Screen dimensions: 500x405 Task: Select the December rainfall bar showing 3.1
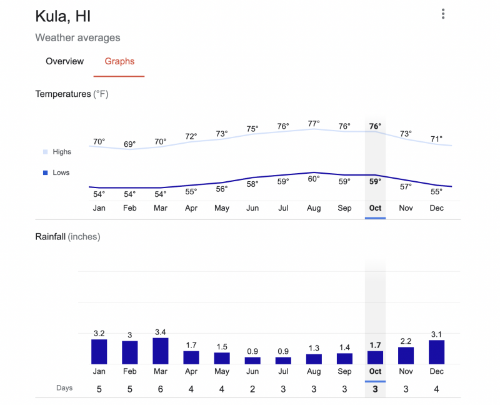(436, 352)
